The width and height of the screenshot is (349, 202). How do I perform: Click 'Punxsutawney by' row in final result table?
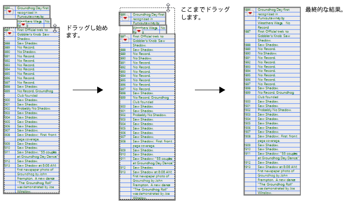pos(271,18)
